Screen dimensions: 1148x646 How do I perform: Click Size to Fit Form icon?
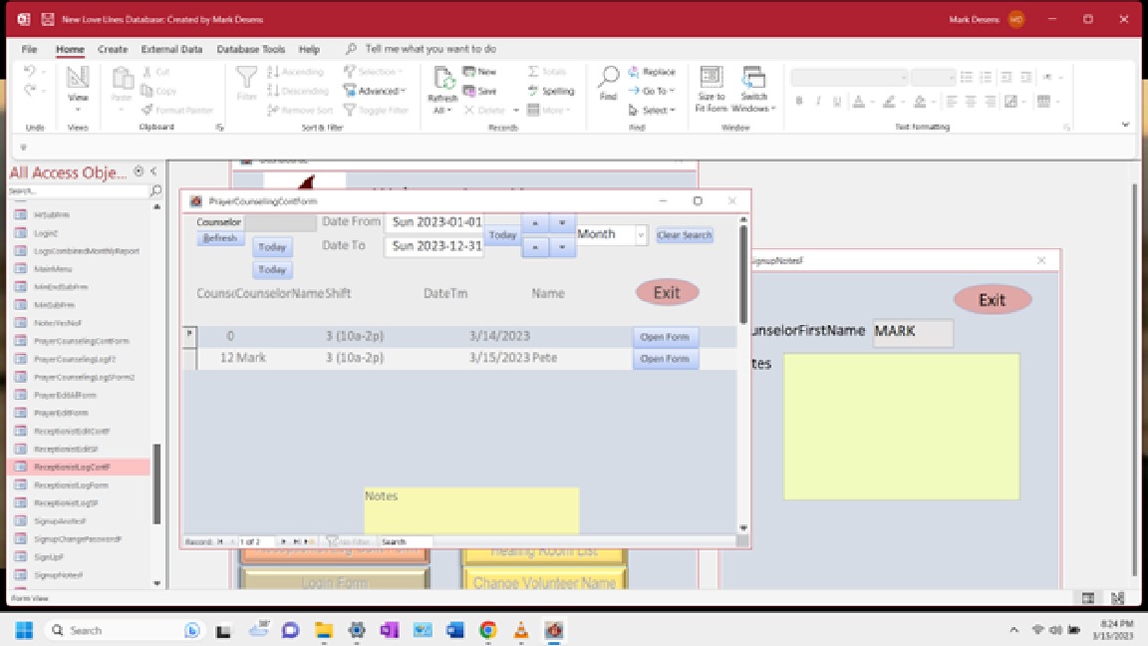(711, 79)
